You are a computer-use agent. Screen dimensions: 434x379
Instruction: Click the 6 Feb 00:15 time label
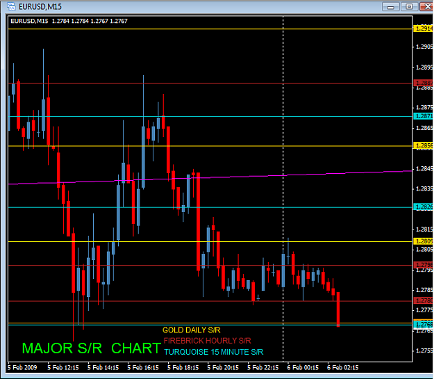(303, 368)
